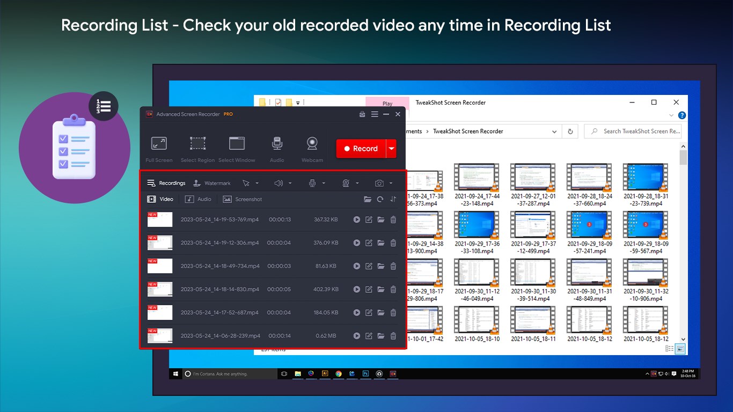Delete recording 2023-05-24_14-18-14-830.mp4
Viewport: 733px width, 412px height.
tap(393, 289)
